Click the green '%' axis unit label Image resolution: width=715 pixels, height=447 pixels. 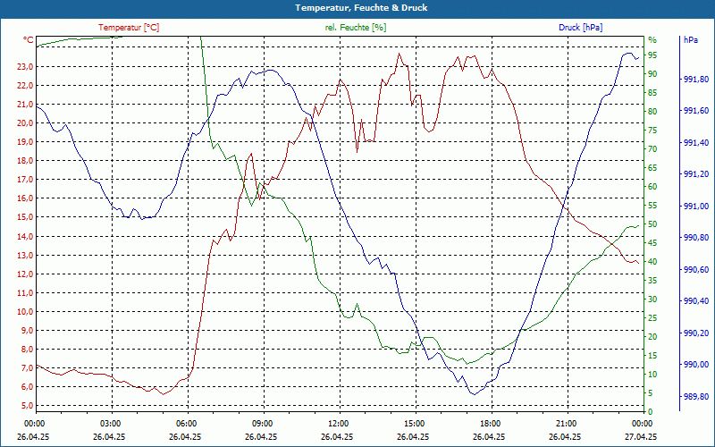point(652,40)
